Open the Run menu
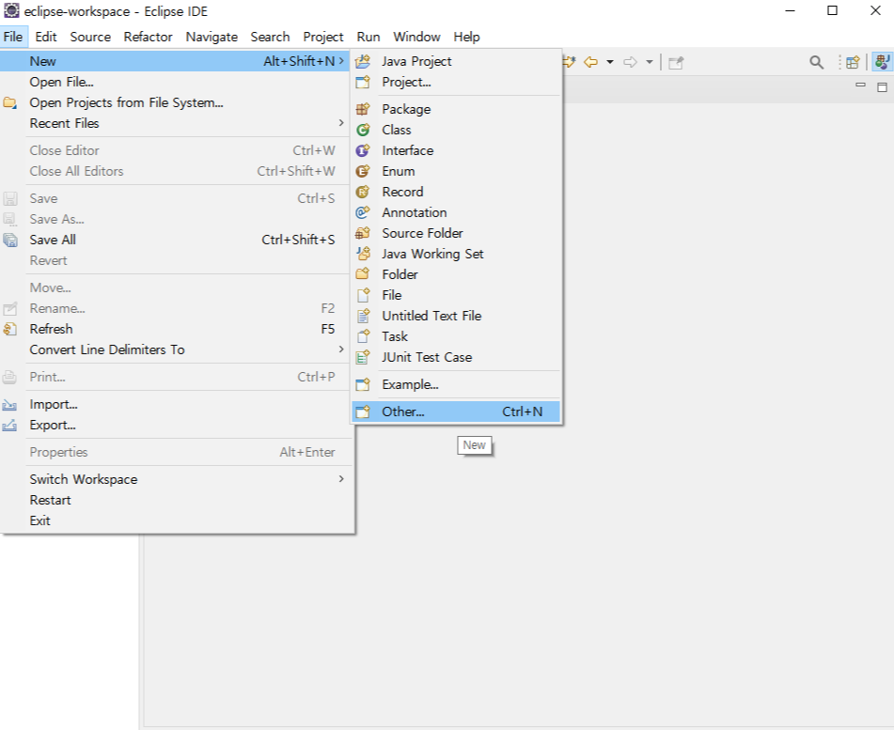This screenshot has width=894, height=730. coord(369,37)
